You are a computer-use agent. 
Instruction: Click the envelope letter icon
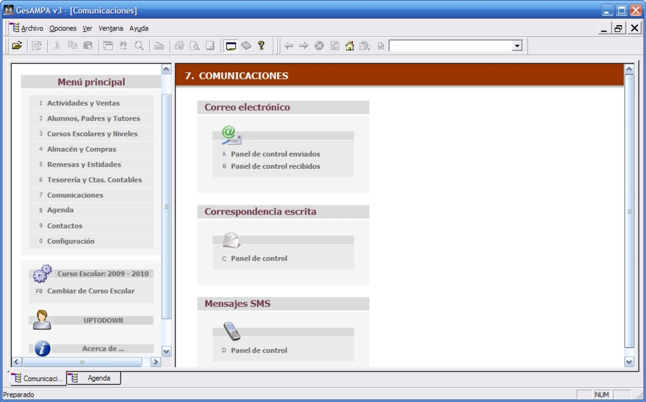[231, 240]
